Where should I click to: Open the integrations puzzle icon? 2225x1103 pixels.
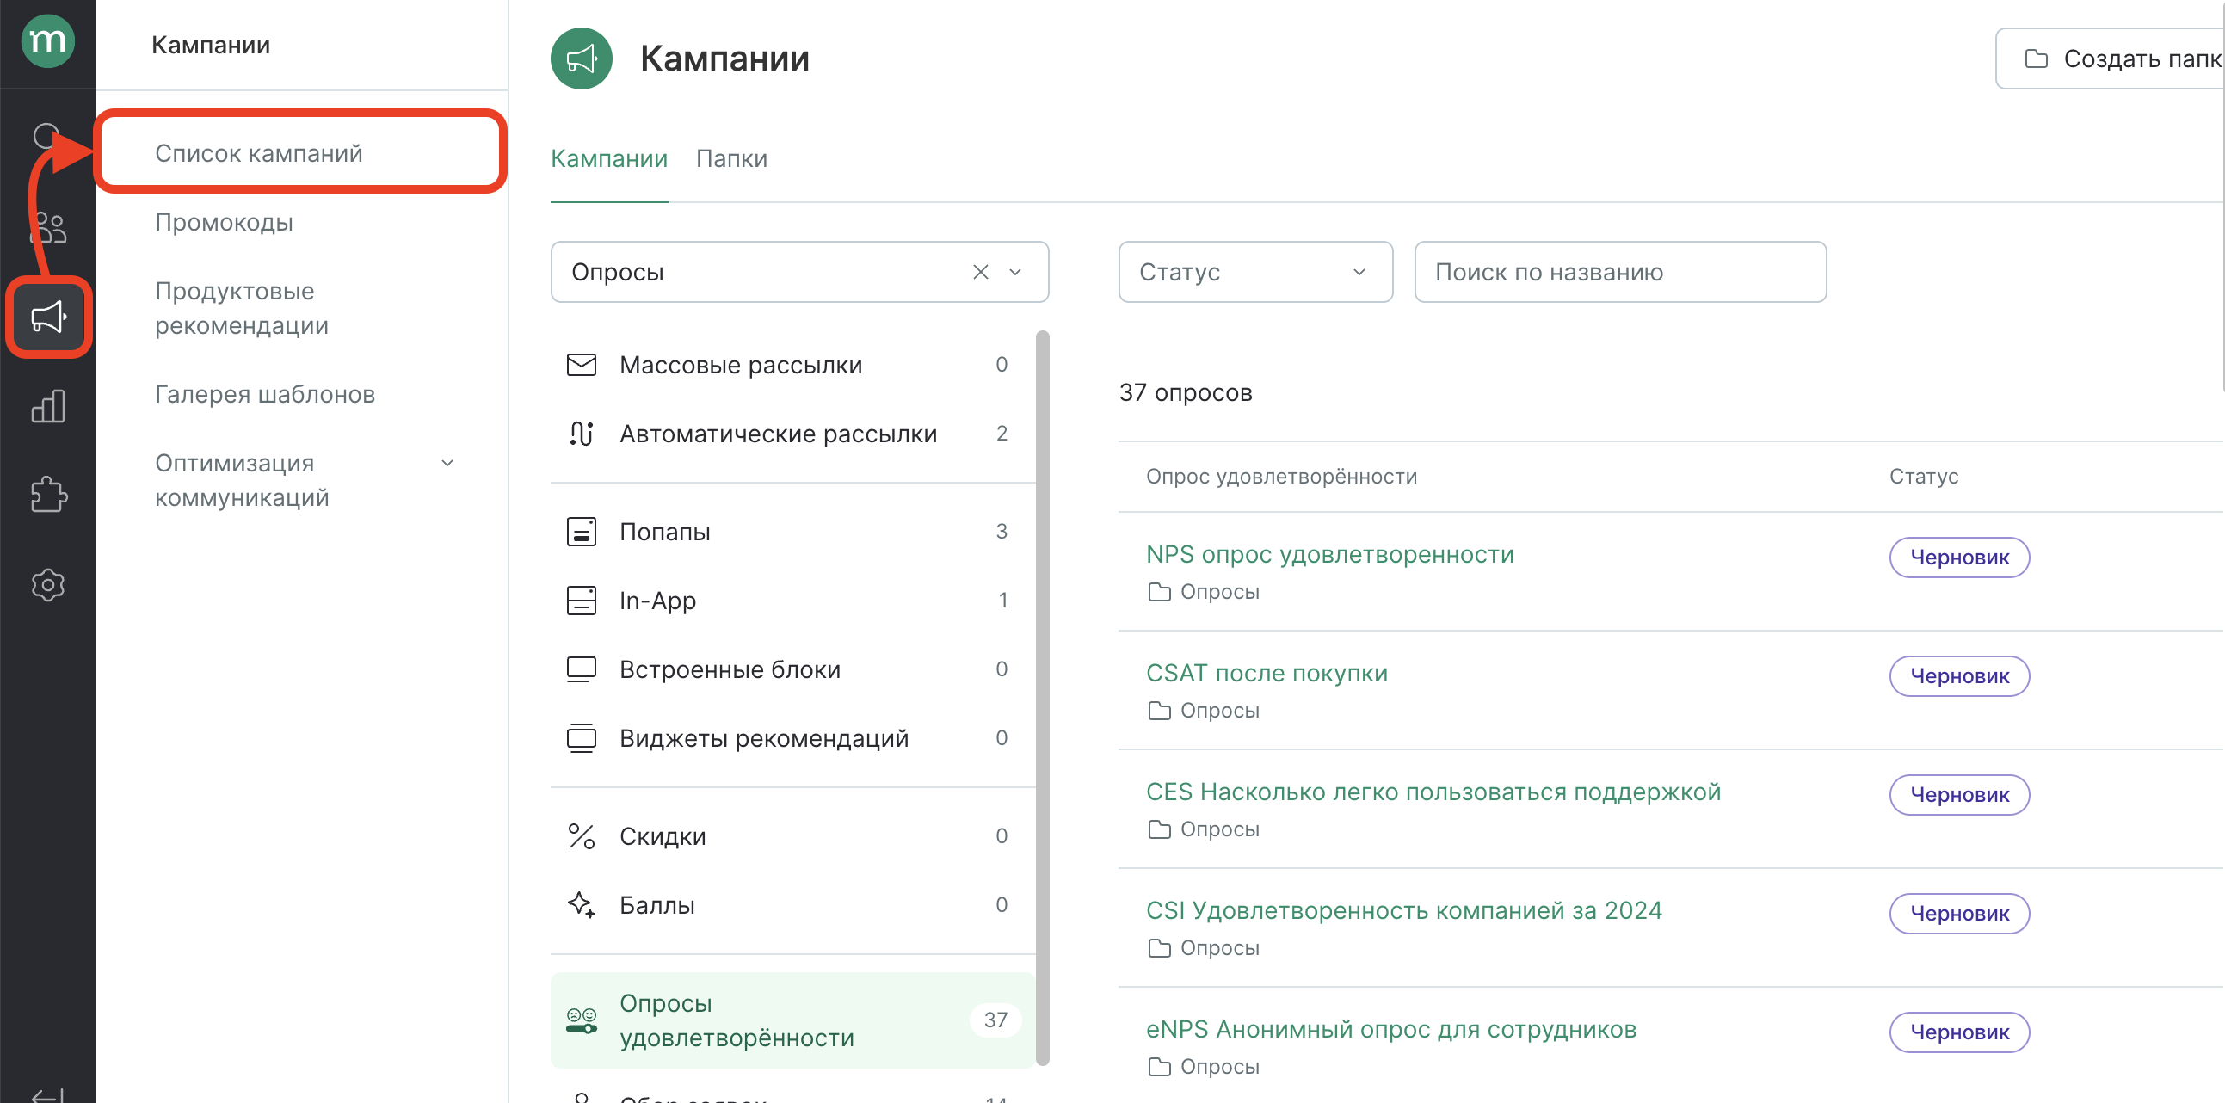coord(47,495)
